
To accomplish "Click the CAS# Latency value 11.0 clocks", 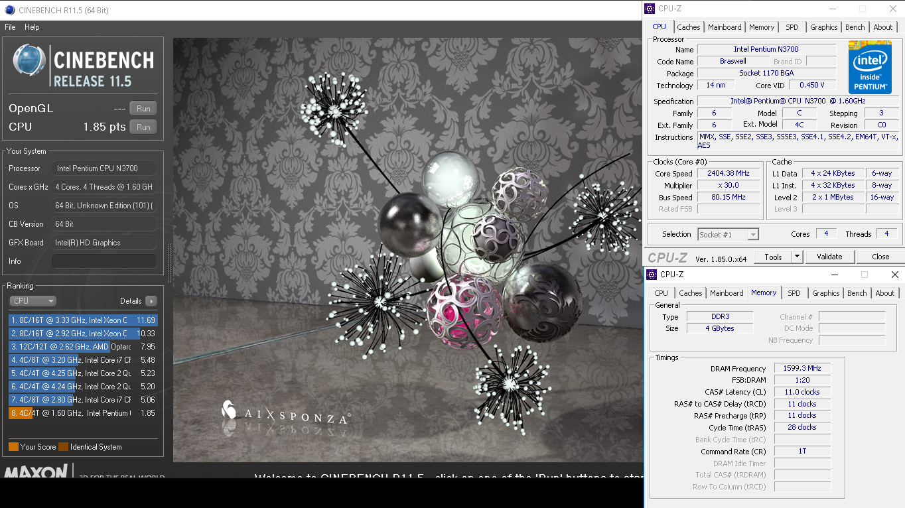I will click(802, 392).
